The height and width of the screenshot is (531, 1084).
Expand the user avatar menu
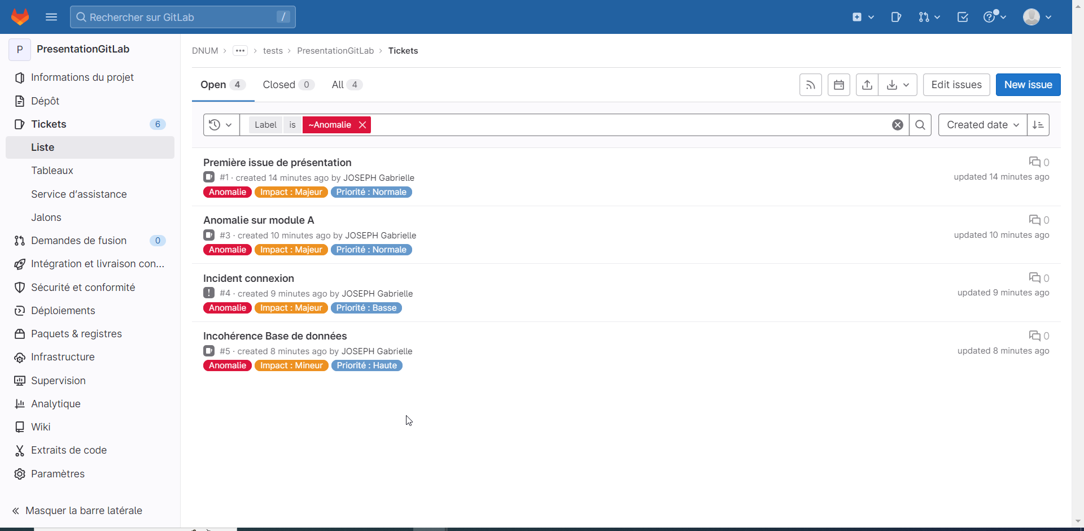pos(1037,17)
